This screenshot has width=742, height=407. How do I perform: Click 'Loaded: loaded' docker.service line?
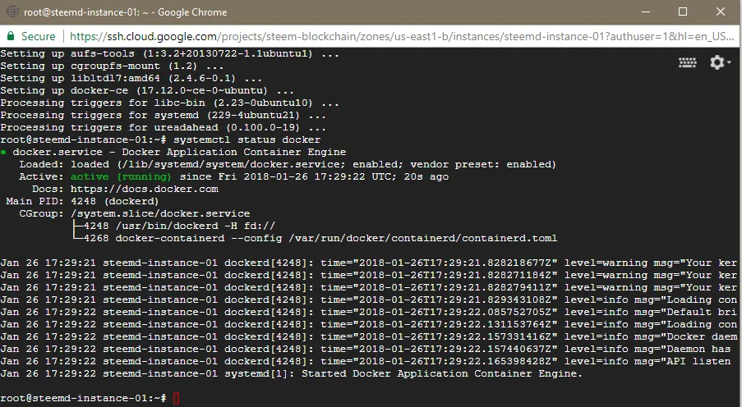click(288, 164)
